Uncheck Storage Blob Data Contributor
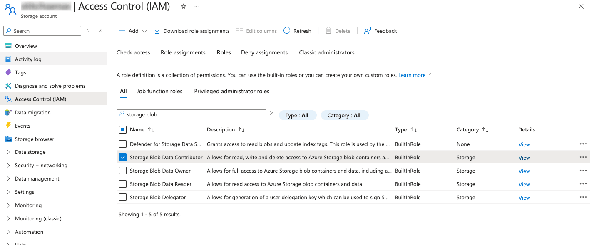594x245 pixels. tap(123, 157)
